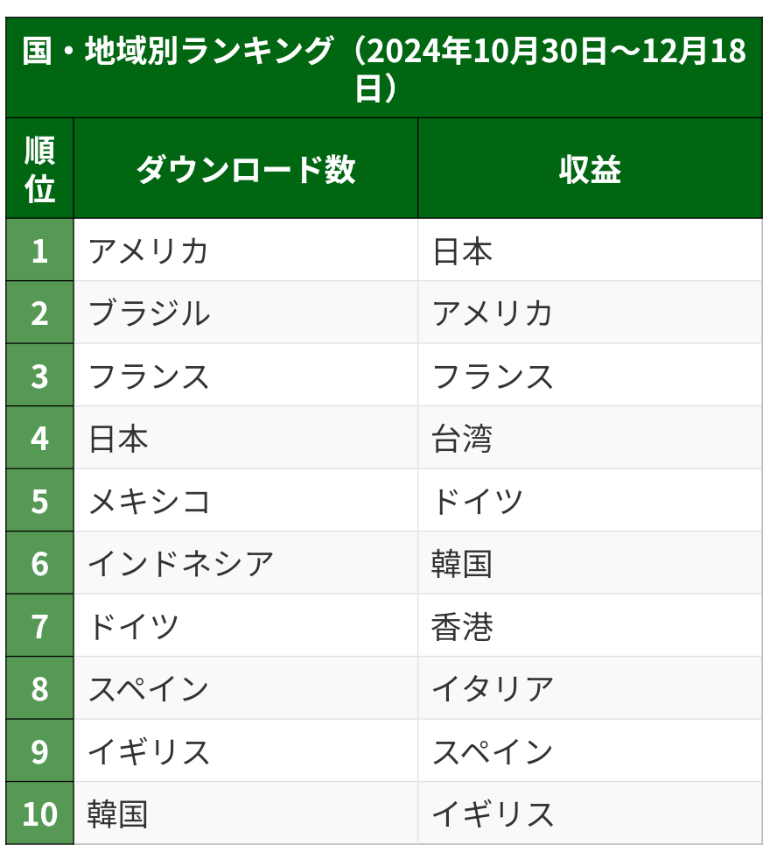777x866 pixels.
Task: Click ドイツ in the downloads column
Action: tap(133, 627)
